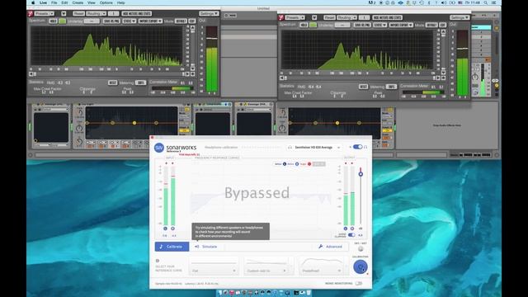Click the info icon above Select Your Reference Curve
This screenshot has height=297, width=528.
coord(158,261)
